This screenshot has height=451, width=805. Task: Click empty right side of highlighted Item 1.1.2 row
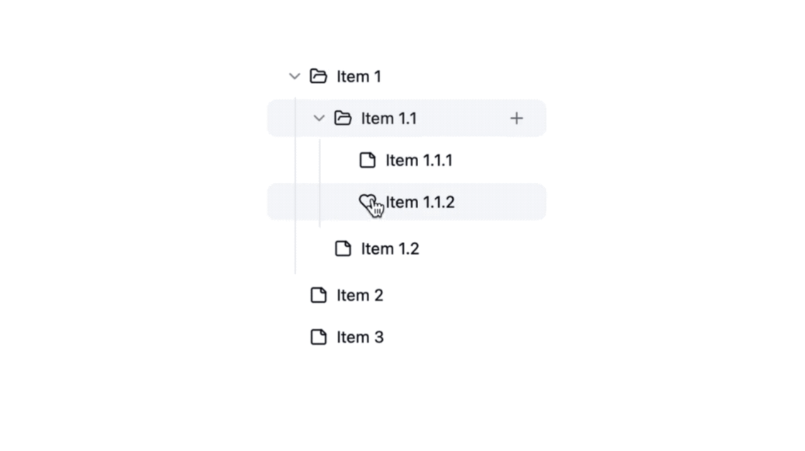pos(503,202)
